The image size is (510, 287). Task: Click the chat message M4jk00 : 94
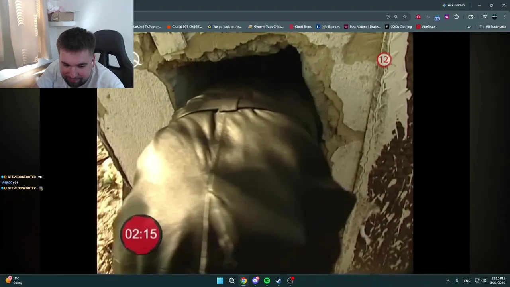tap(10, 183)
